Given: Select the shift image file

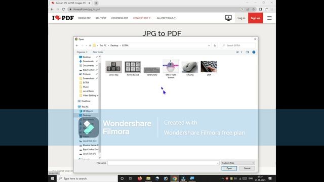Looking at the screenshot, I should click(209, 69).
